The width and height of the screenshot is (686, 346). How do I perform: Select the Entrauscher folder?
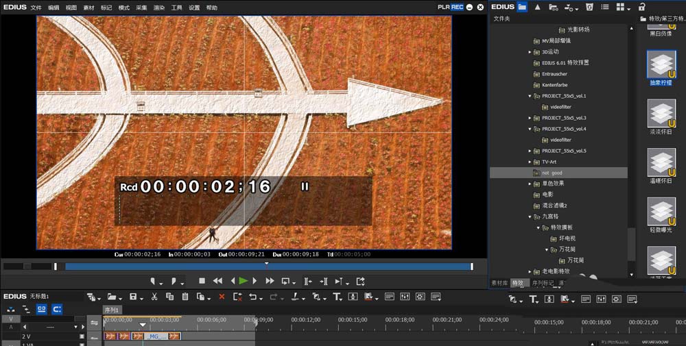click(x=554, y=74)
